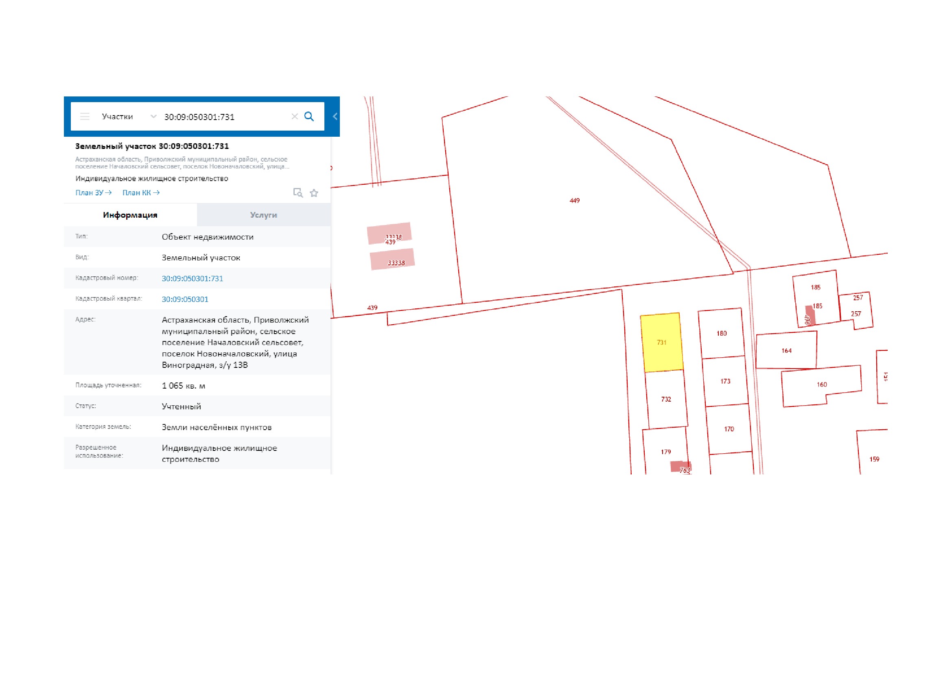This screenshot has width=952, height=673.
Task: Click the magnifier search icon
Action: coord(309,116)
